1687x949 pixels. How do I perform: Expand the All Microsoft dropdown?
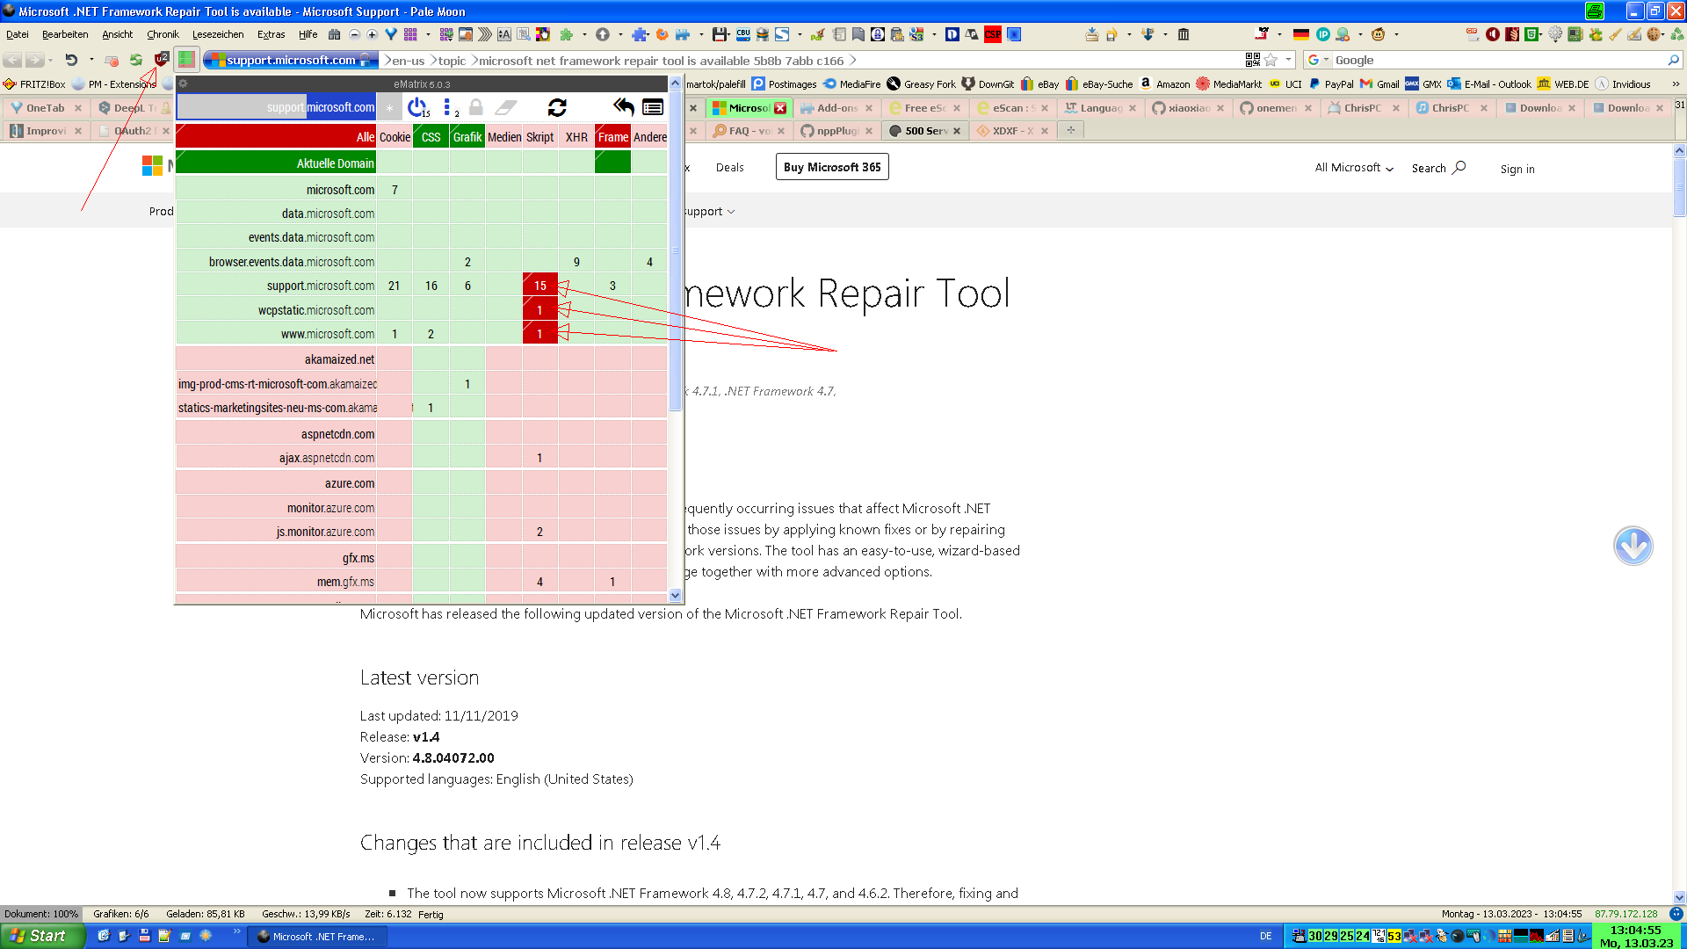coord(1354,168)
